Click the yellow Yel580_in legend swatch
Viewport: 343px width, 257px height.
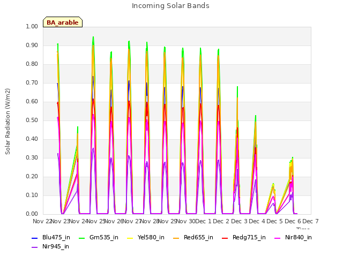click(x=130, y=238)
